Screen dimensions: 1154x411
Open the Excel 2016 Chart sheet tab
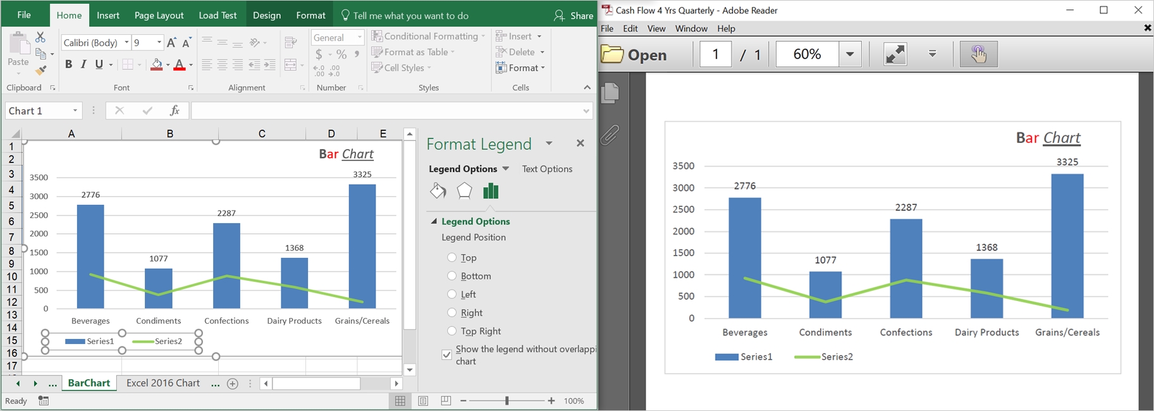point(163,383)
